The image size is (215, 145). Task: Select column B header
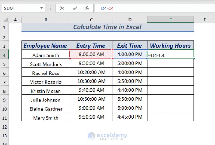46,20
